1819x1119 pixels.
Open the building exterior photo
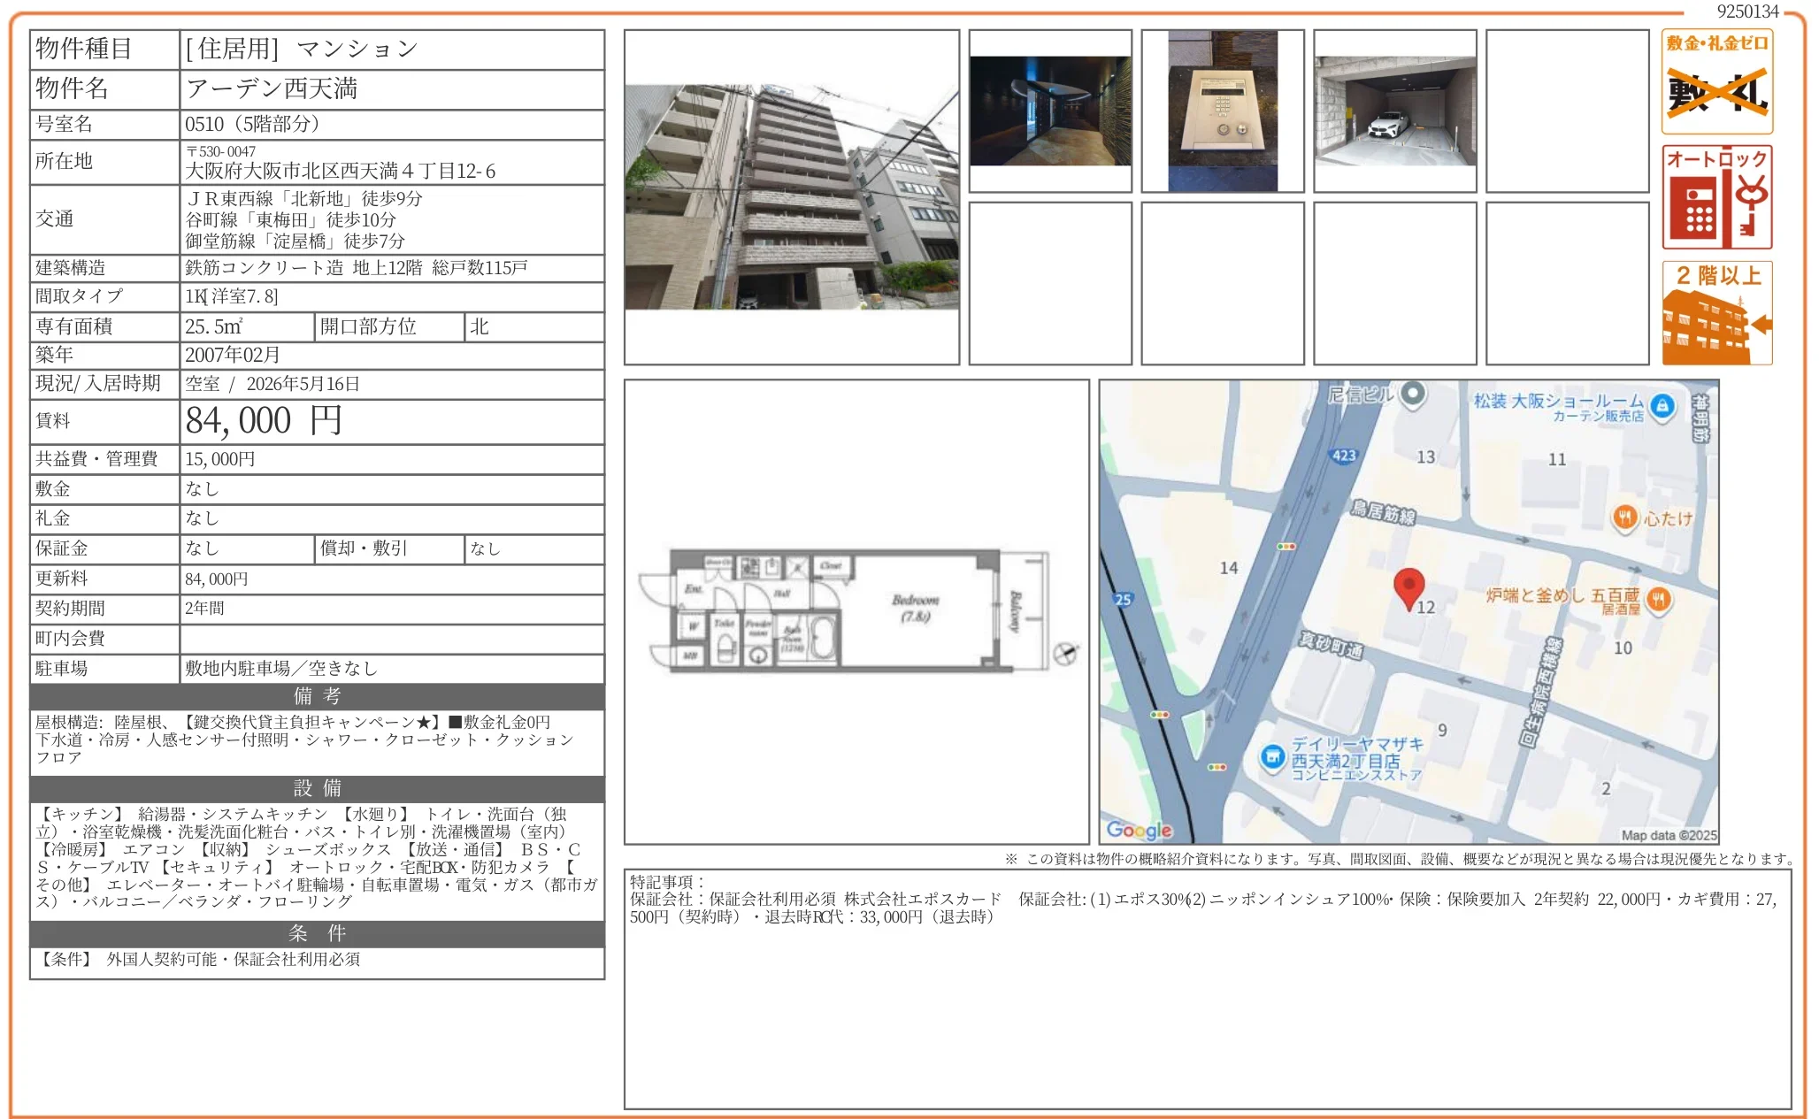point(791,197)
